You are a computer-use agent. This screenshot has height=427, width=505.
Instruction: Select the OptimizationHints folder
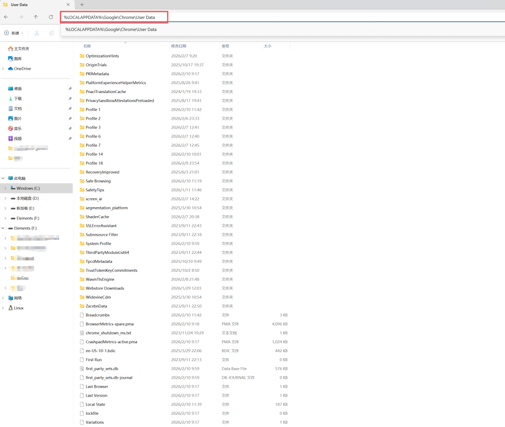pyautogui.click(x=102, y=56)
